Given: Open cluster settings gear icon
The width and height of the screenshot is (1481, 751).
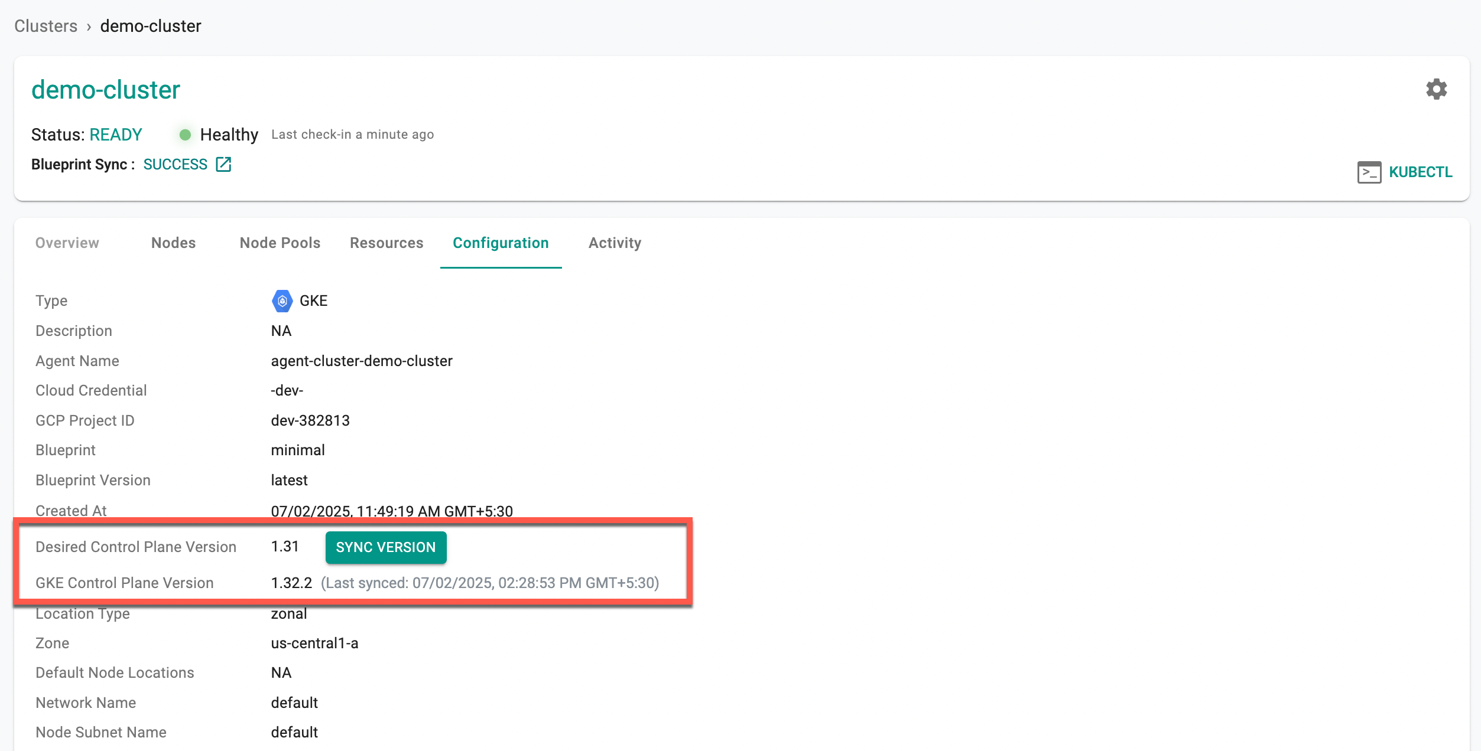Looking at the screenshot, I should click(1436, 90).
